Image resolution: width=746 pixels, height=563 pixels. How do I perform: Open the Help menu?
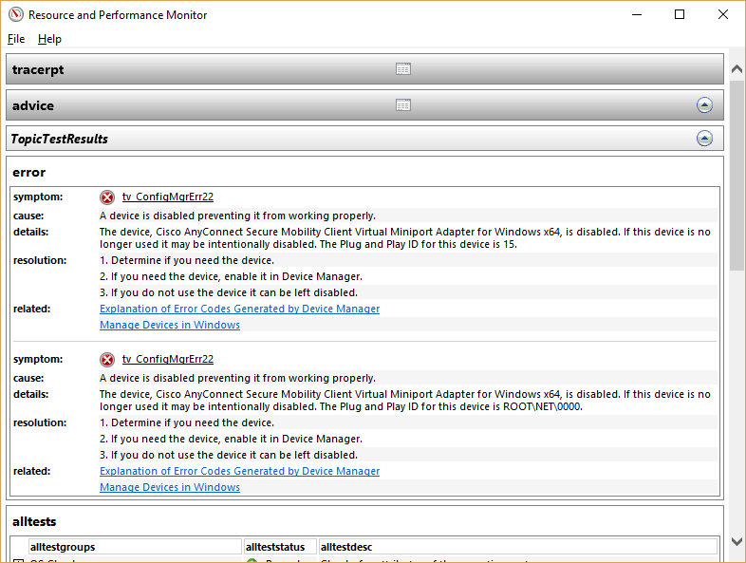pyautogui.click(x=49, y=39)
